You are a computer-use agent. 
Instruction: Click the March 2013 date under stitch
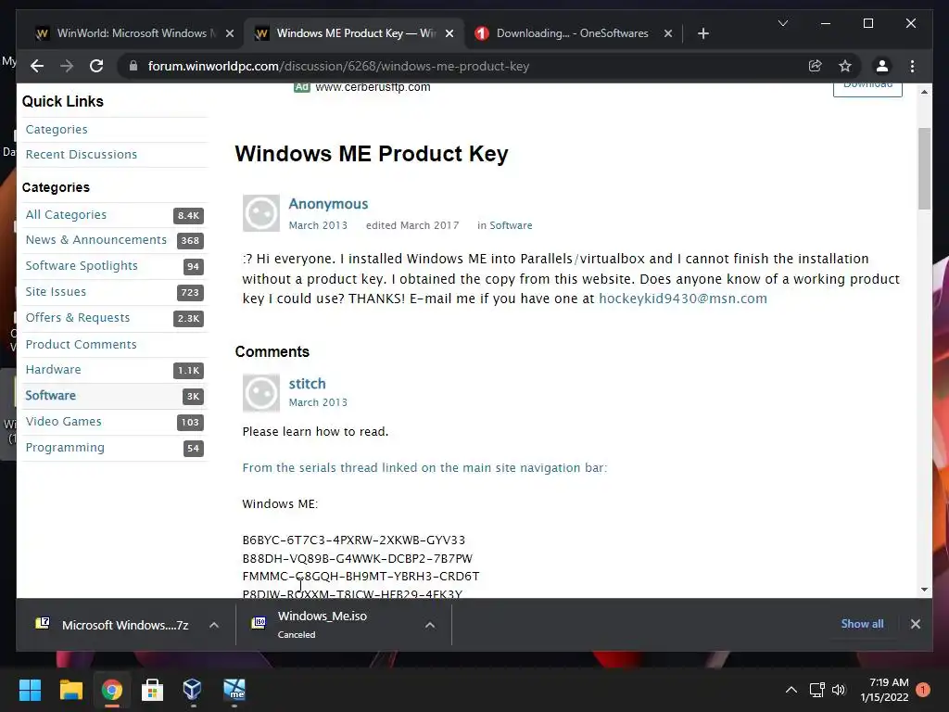coord(318,402)
